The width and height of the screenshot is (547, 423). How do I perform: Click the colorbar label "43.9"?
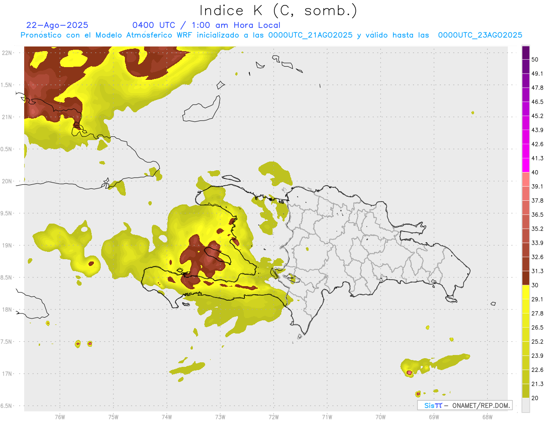[x=537, y=130]
